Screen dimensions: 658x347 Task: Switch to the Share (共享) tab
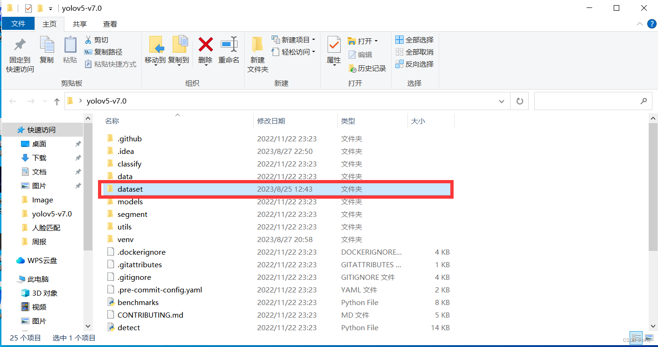(x=80, y=24)
